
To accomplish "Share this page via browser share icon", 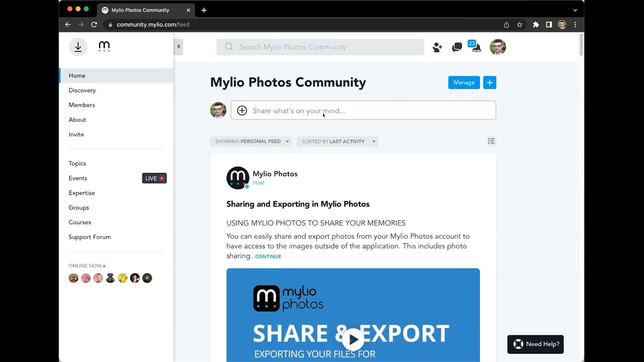I will [506, 25].
